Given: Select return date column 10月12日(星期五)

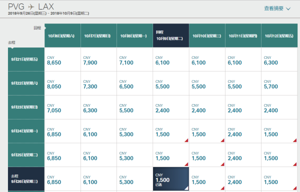Looking at the screenshot, I should pos(279,35).
